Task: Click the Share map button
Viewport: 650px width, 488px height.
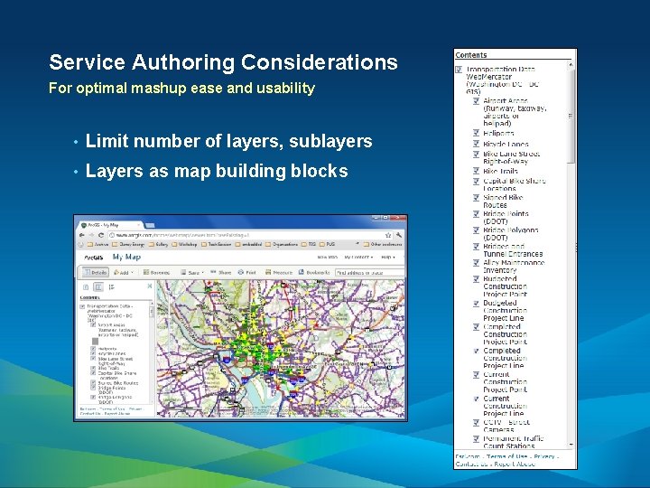Action: [220, 273]
